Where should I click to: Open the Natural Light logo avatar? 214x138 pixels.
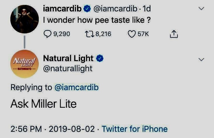pos(24,64)
